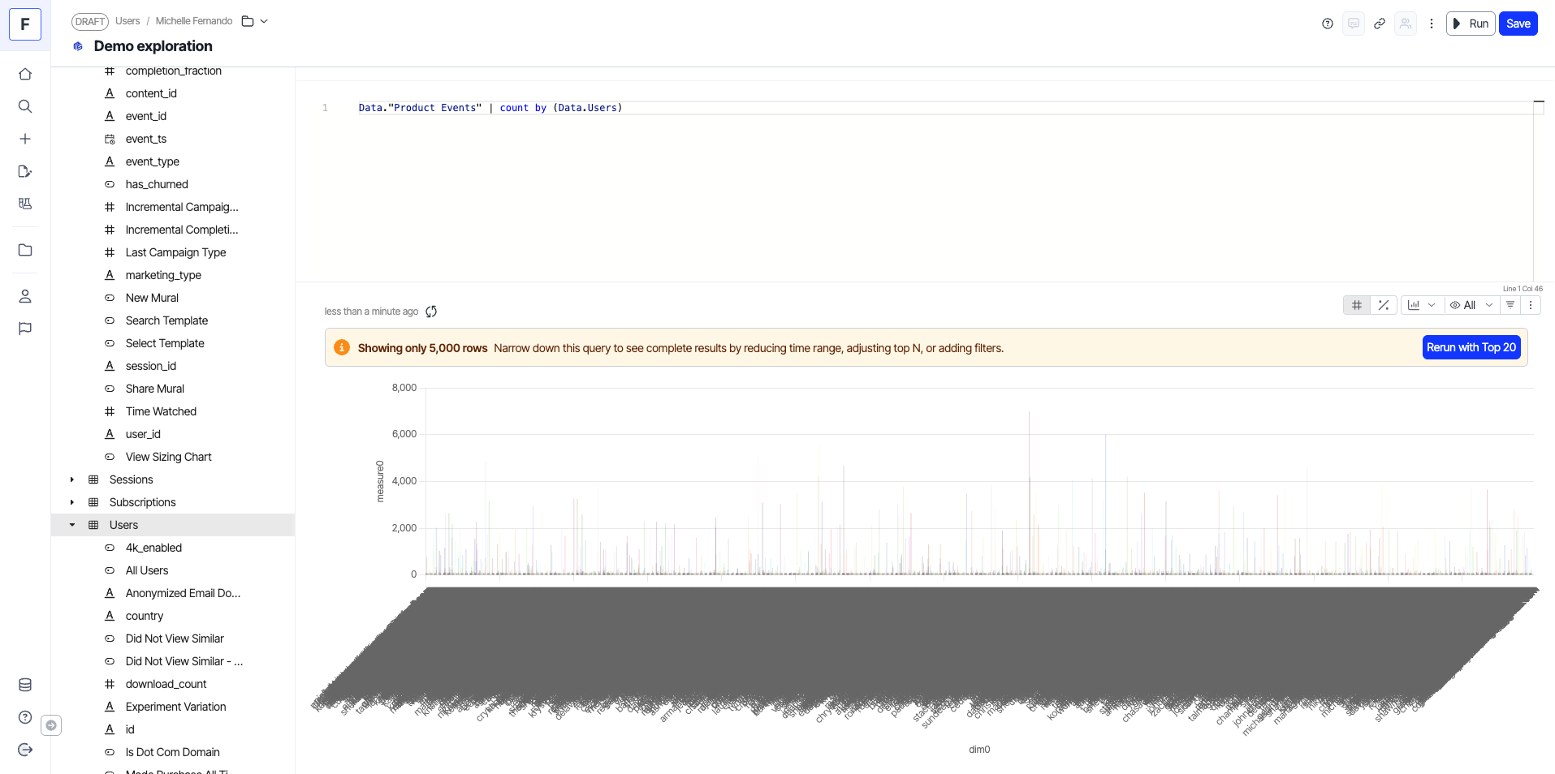Open the help question mark icon
1555x774 pixels.
[1328, 24]
